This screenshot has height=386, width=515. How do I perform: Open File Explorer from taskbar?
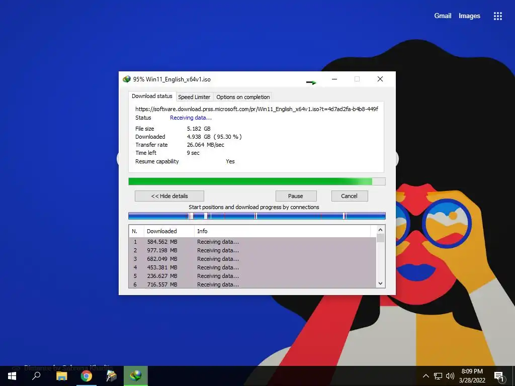coord(61,376)
